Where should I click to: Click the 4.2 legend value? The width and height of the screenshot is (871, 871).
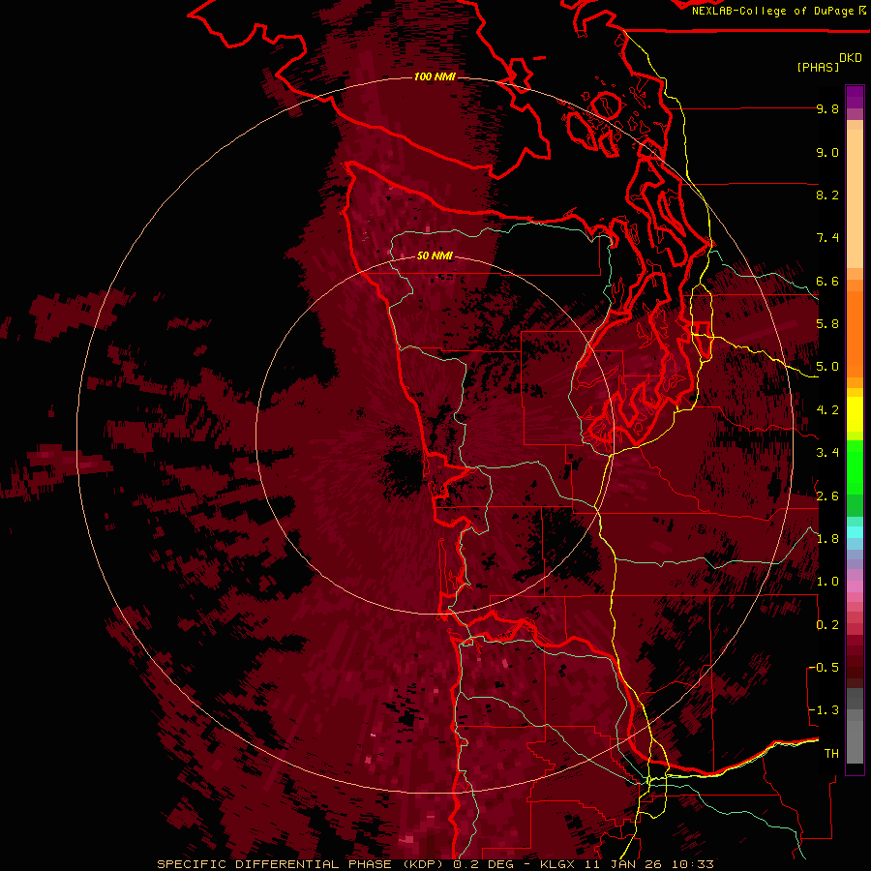pos(827,410)
